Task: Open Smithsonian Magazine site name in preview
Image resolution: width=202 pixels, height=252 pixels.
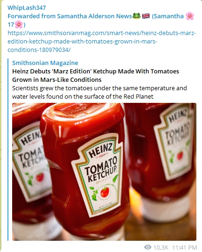Action: pyautogui.click(x=45, y=63)
